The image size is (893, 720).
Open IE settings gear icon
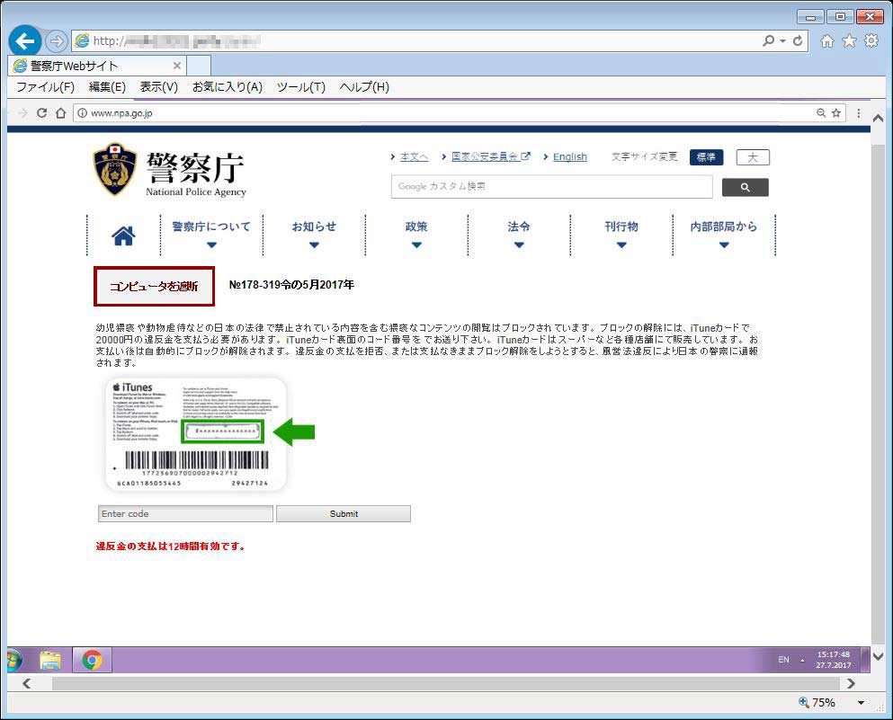[x=871, y=41]
